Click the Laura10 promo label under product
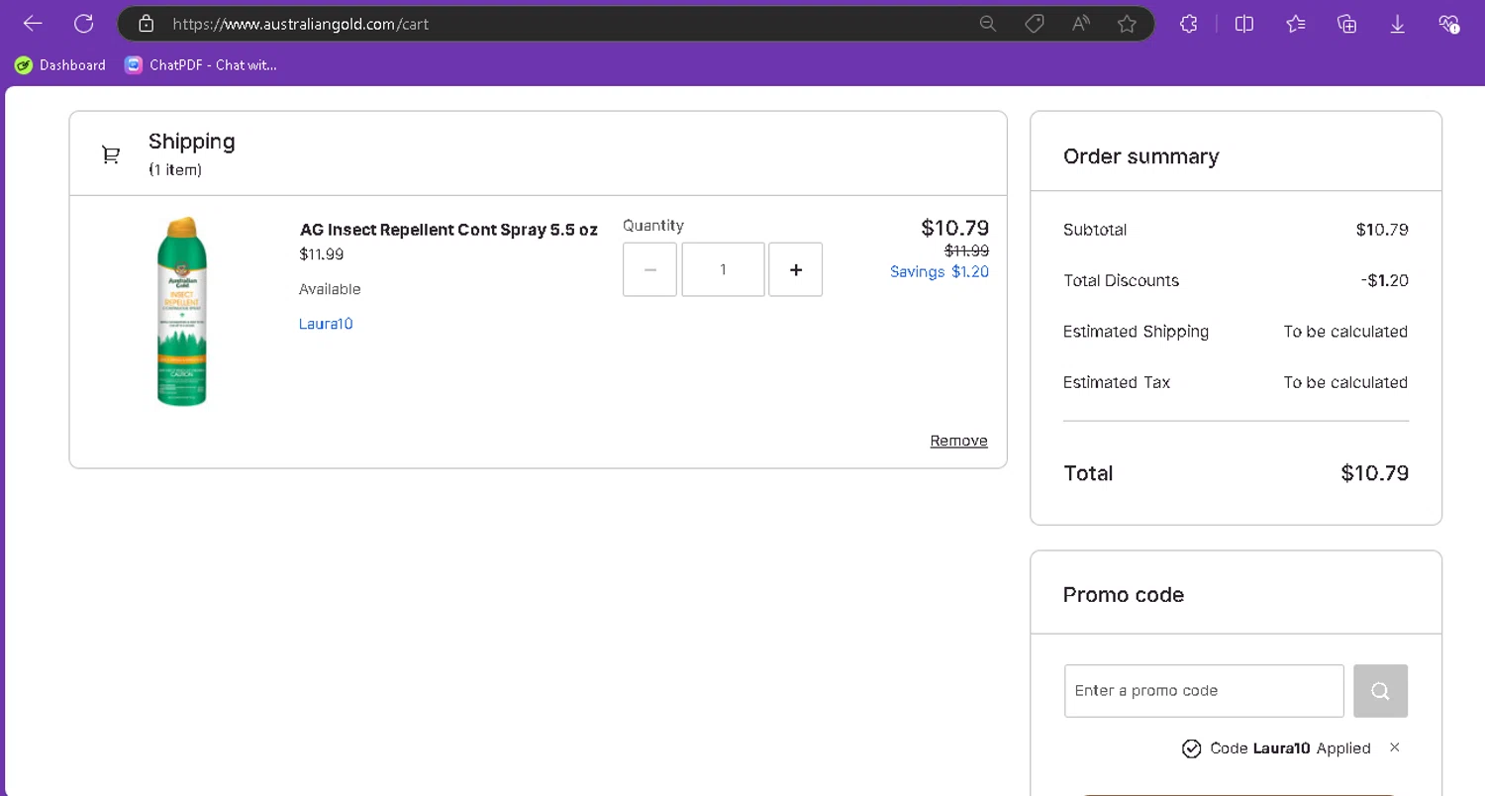Screen dimensions: 1485x796 pos(326,324)
